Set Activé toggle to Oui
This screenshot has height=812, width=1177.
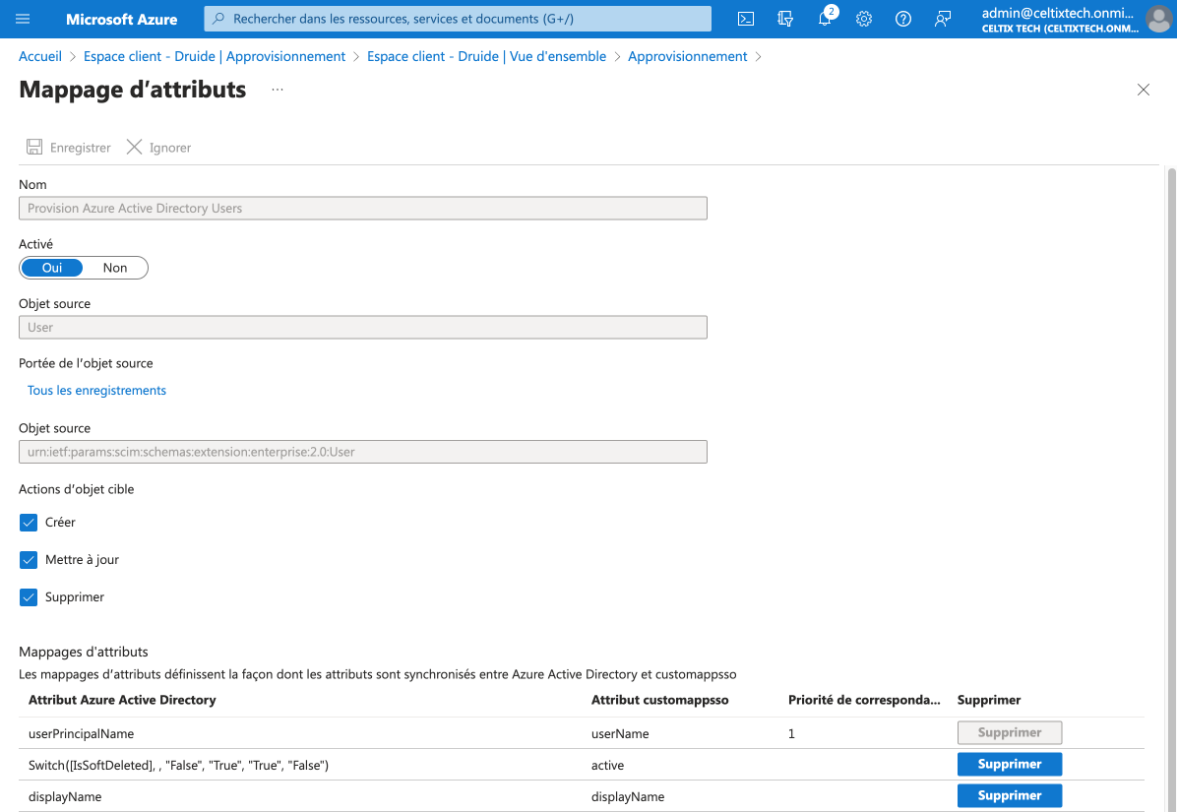(52, 268)
